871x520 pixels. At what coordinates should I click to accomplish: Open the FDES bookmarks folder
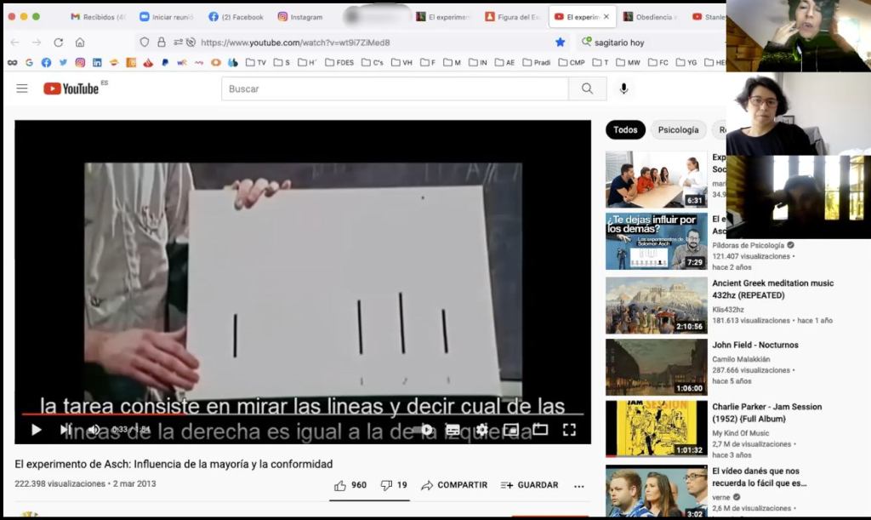pyautogui.click(x=339, y=62)
